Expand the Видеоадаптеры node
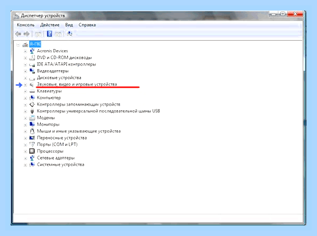The height and width of the screenshot is (236, 317). [x=25, y=71]
